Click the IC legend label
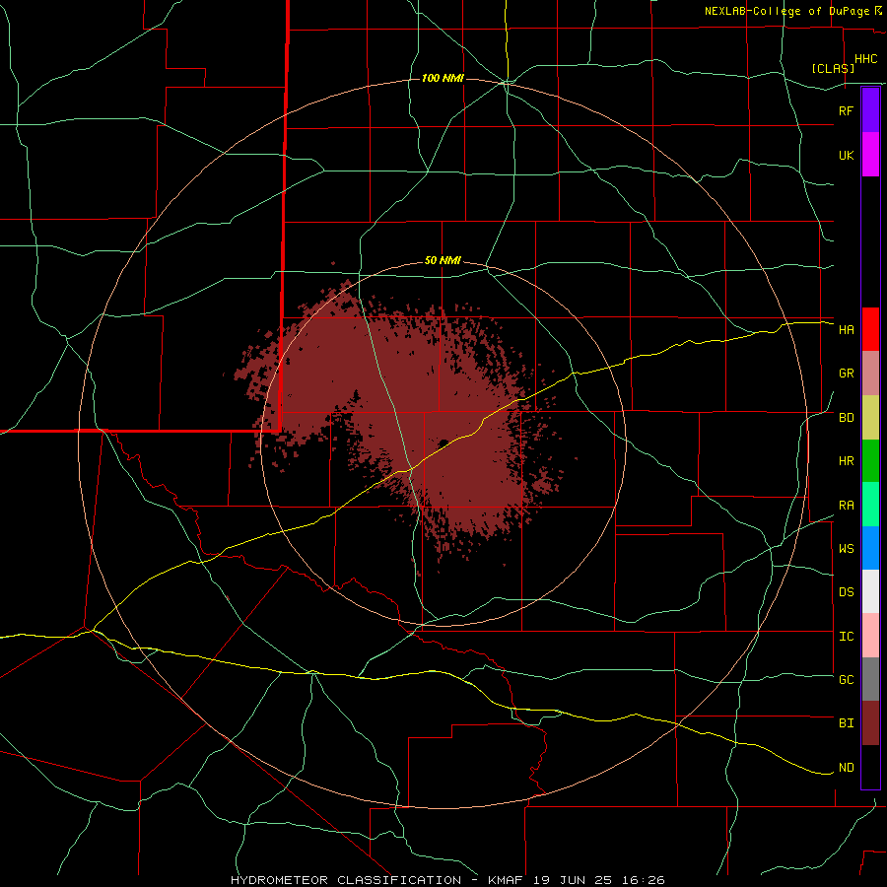 (x=846, y=637)
